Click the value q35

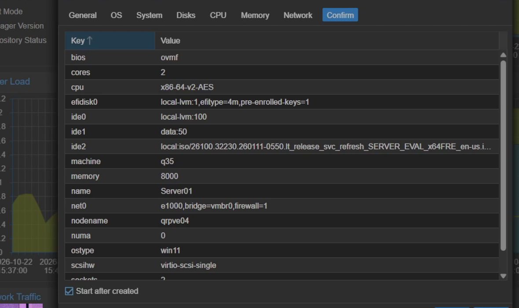click(167, 161)
